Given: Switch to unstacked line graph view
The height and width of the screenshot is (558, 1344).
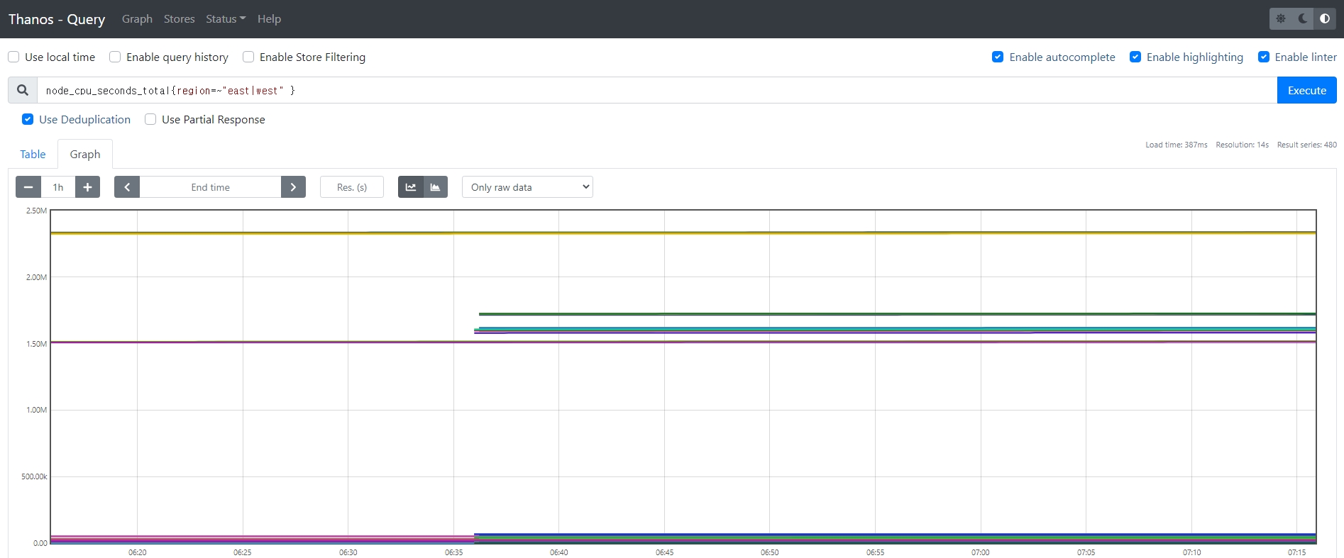Looking at the screenshot, I should 411,187.
